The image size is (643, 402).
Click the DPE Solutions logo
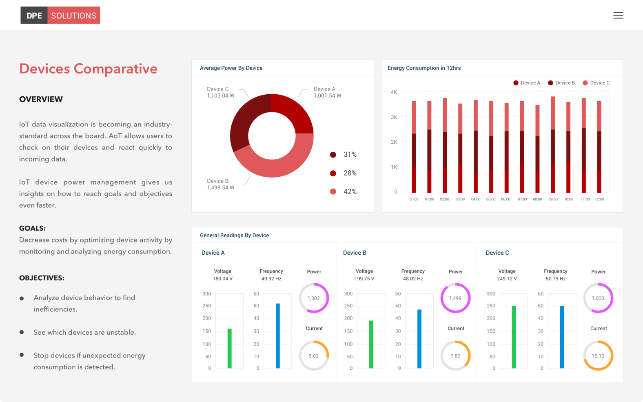tap(60, 16)
